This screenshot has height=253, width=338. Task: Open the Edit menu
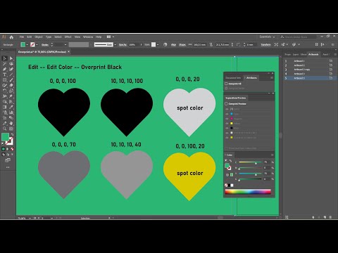coord(30,37)
